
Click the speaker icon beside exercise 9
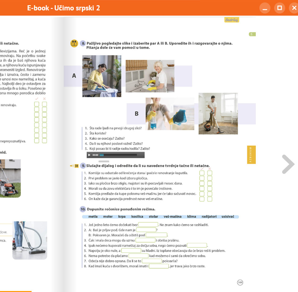pyautogui.click(x=71, y=166)
